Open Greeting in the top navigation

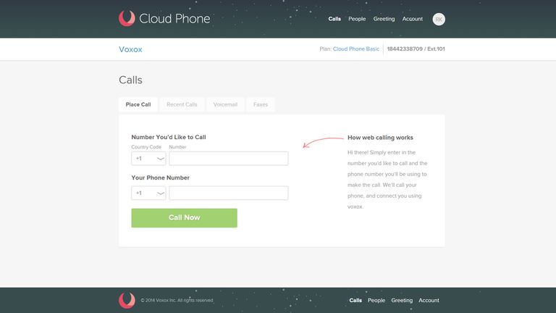[x=384, y=19]
